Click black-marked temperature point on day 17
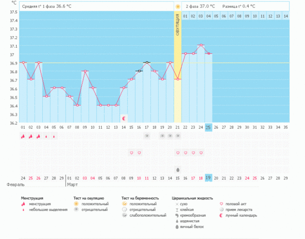 coord(147,63)
